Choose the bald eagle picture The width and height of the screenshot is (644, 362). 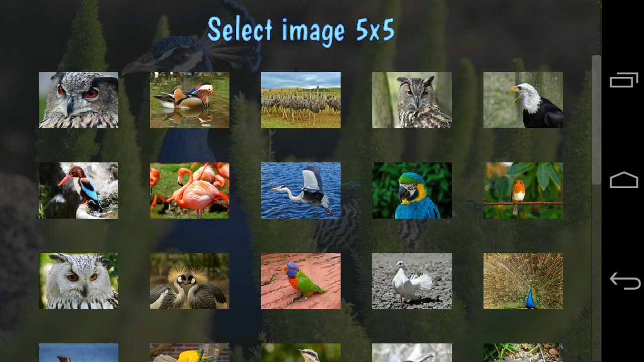pyautogui.click(x=523, y=100)
